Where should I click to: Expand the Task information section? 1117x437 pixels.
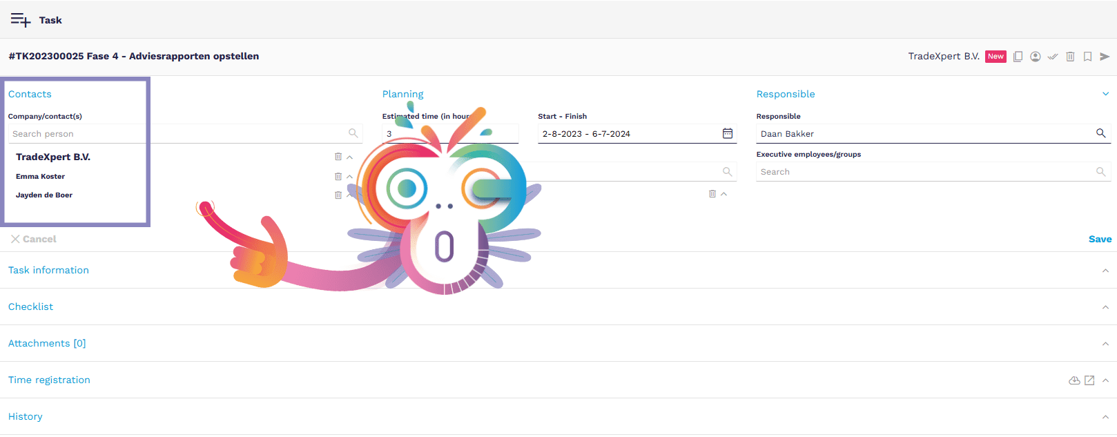pos(1105,271)
